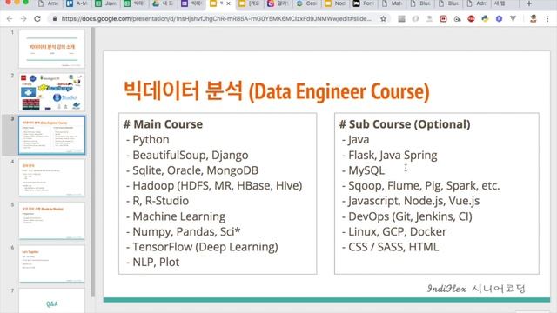Click the cloud-shaped extension icon
The image size is (557, 313).
tap(457, 19)
